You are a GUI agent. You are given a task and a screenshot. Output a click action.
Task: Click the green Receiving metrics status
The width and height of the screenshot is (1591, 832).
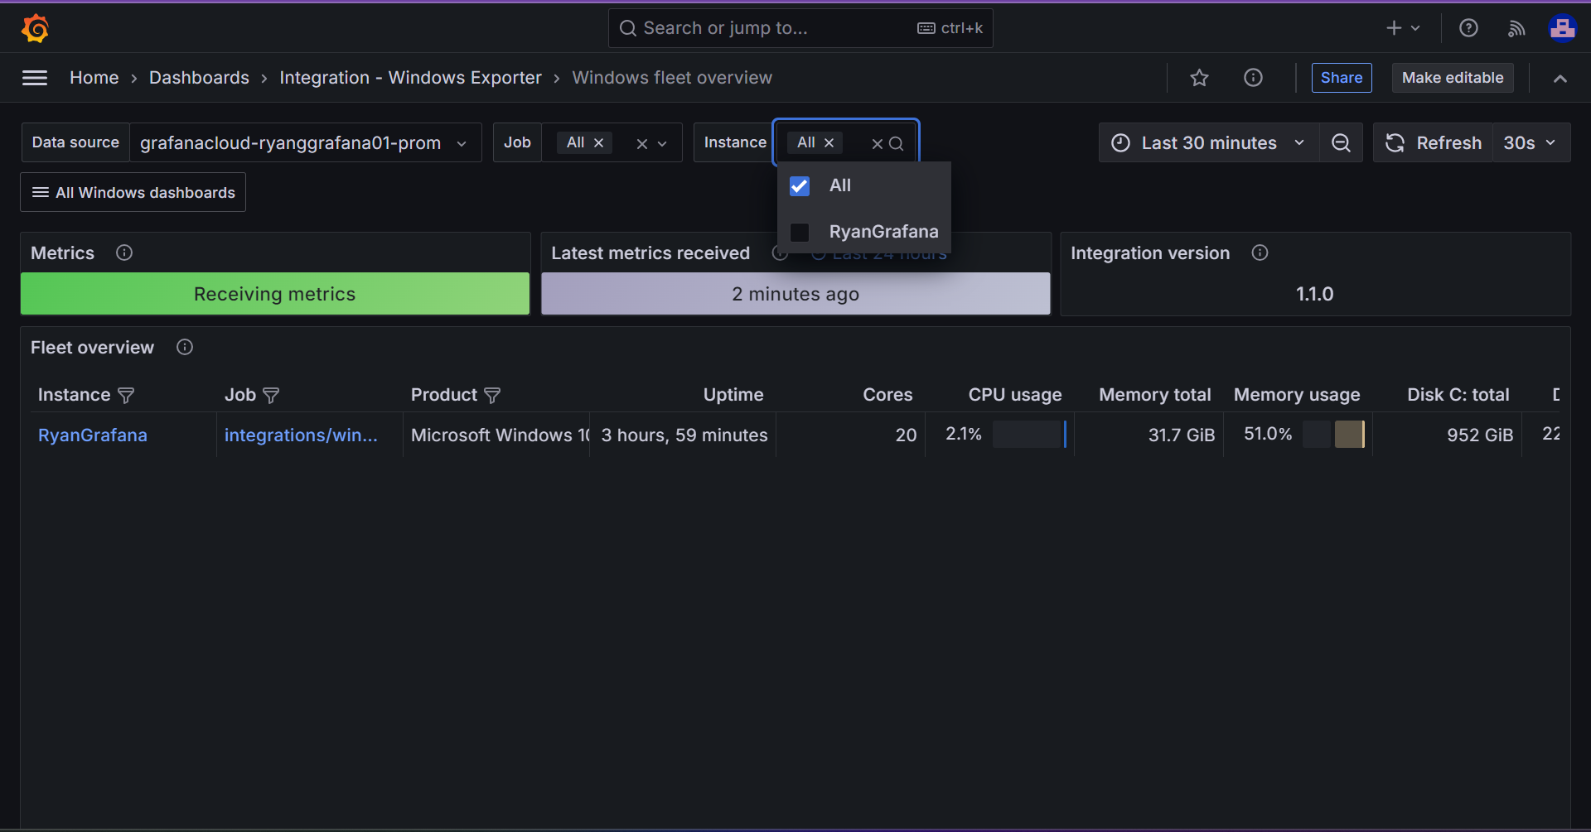[x=275, y=294]
